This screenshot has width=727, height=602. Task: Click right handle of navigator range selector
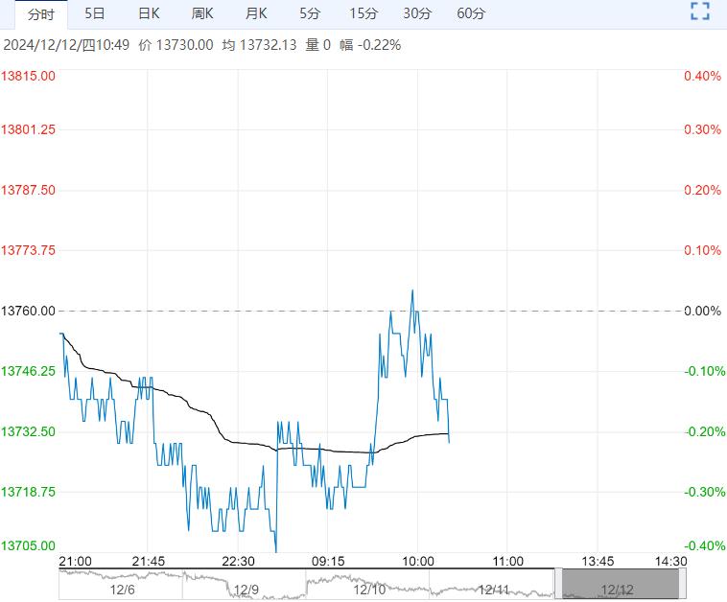coord(682,584)
